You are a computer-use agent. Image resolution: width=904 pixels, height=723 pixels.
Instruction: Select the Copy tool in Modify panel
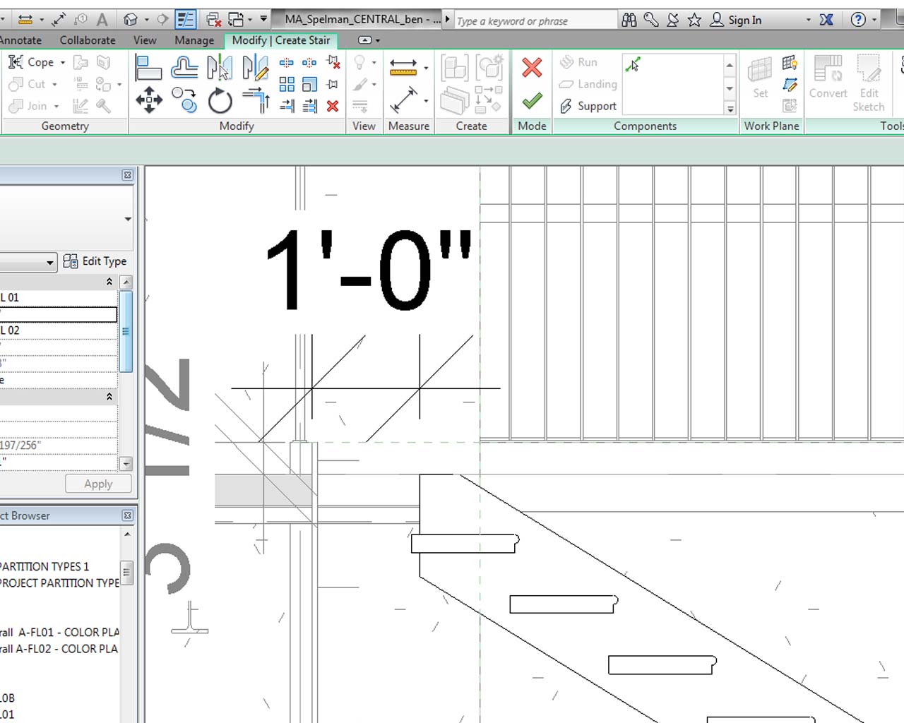pyautogui.click(x=184, y=100)
